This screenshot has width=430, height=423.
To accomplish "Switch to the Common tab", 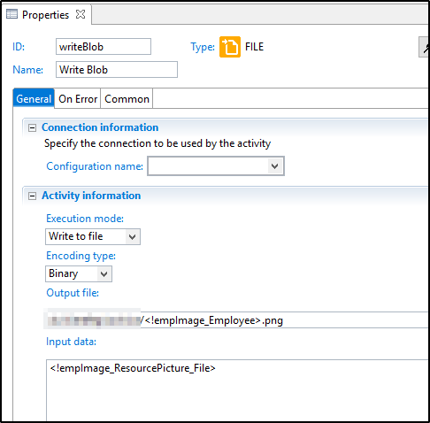I will [x=127, y=99].
